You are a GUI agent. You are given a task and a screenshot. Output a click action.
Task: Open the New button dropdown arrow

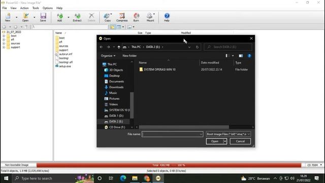click(x=17, y=17)
